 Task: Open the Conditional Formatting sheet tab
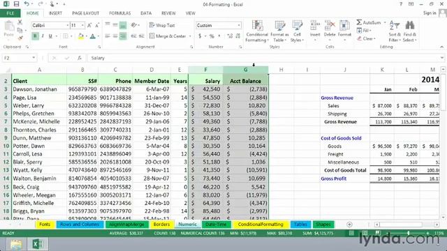pos(261,225)
